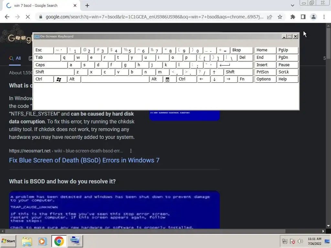331x248 pixels.
Task: Click the Esc key on keyboard
Action: [x=44, y=50]
